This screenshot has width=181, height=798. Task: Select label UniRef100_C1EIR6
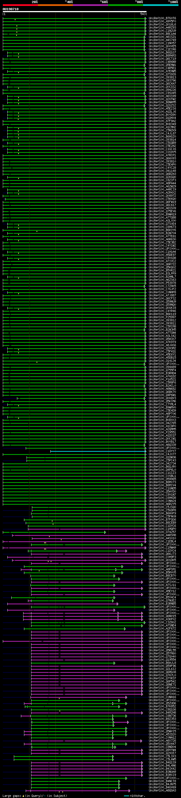click(162, 49)
